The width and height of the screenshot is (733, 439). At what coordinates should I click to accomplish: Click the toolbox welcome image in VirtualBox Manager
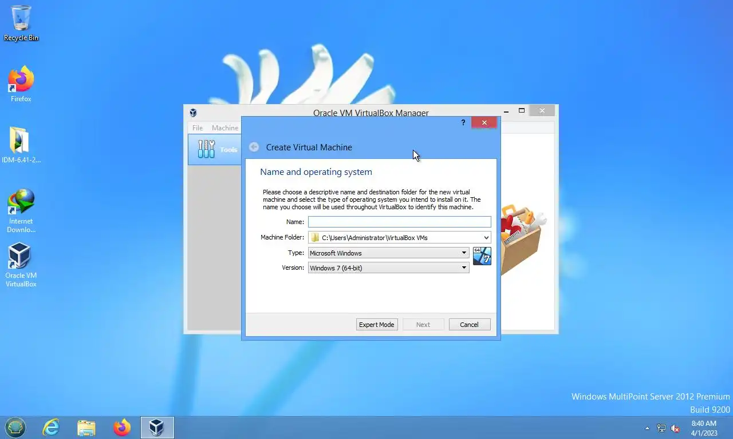pyautogui.click(x=522, y=240)
